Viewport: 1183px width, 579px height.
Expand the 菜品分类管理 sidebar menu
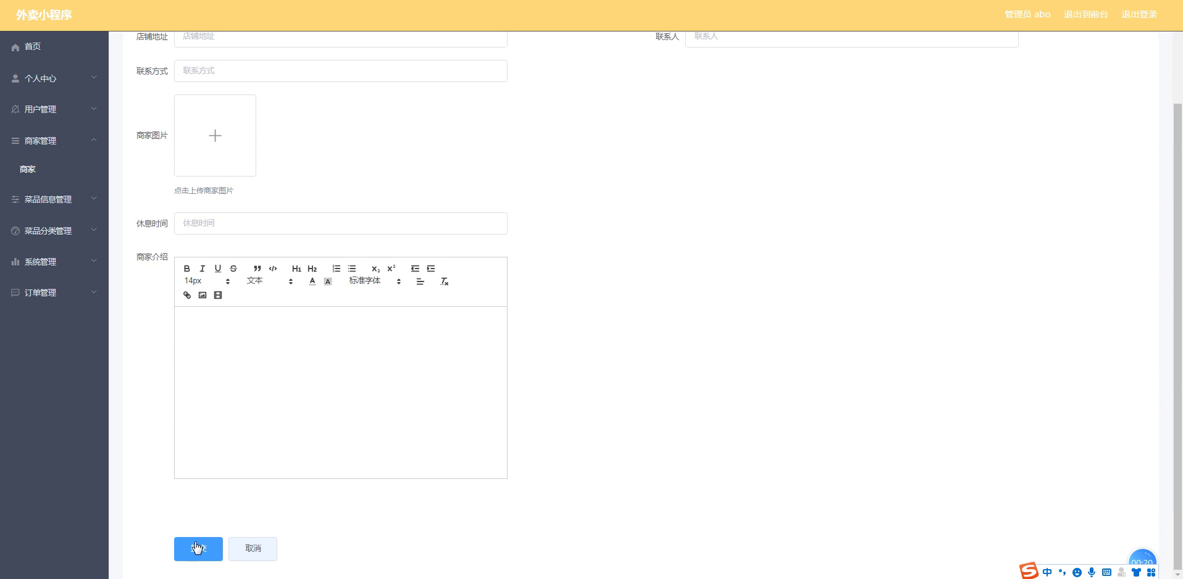click(x=54, y=231)
